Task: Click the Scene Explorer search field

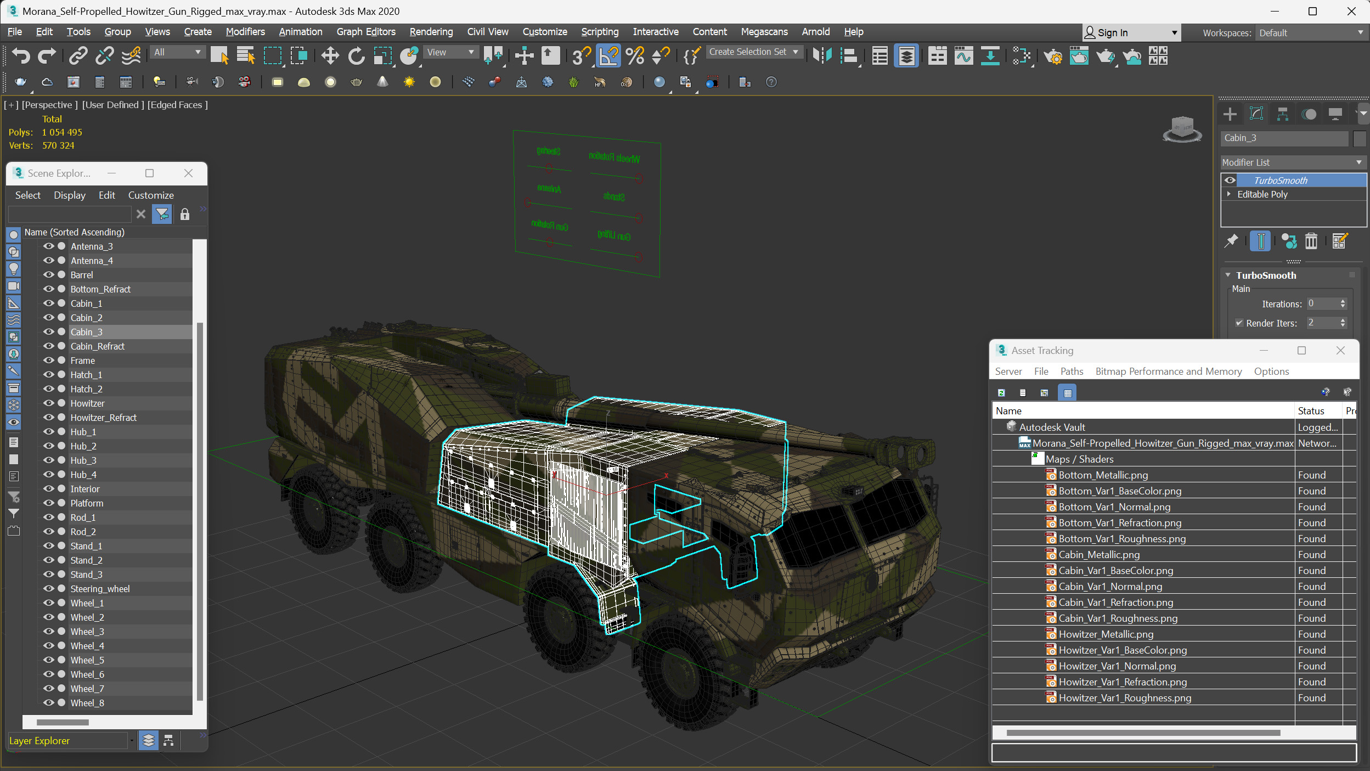Action: (x=70, y=214)
